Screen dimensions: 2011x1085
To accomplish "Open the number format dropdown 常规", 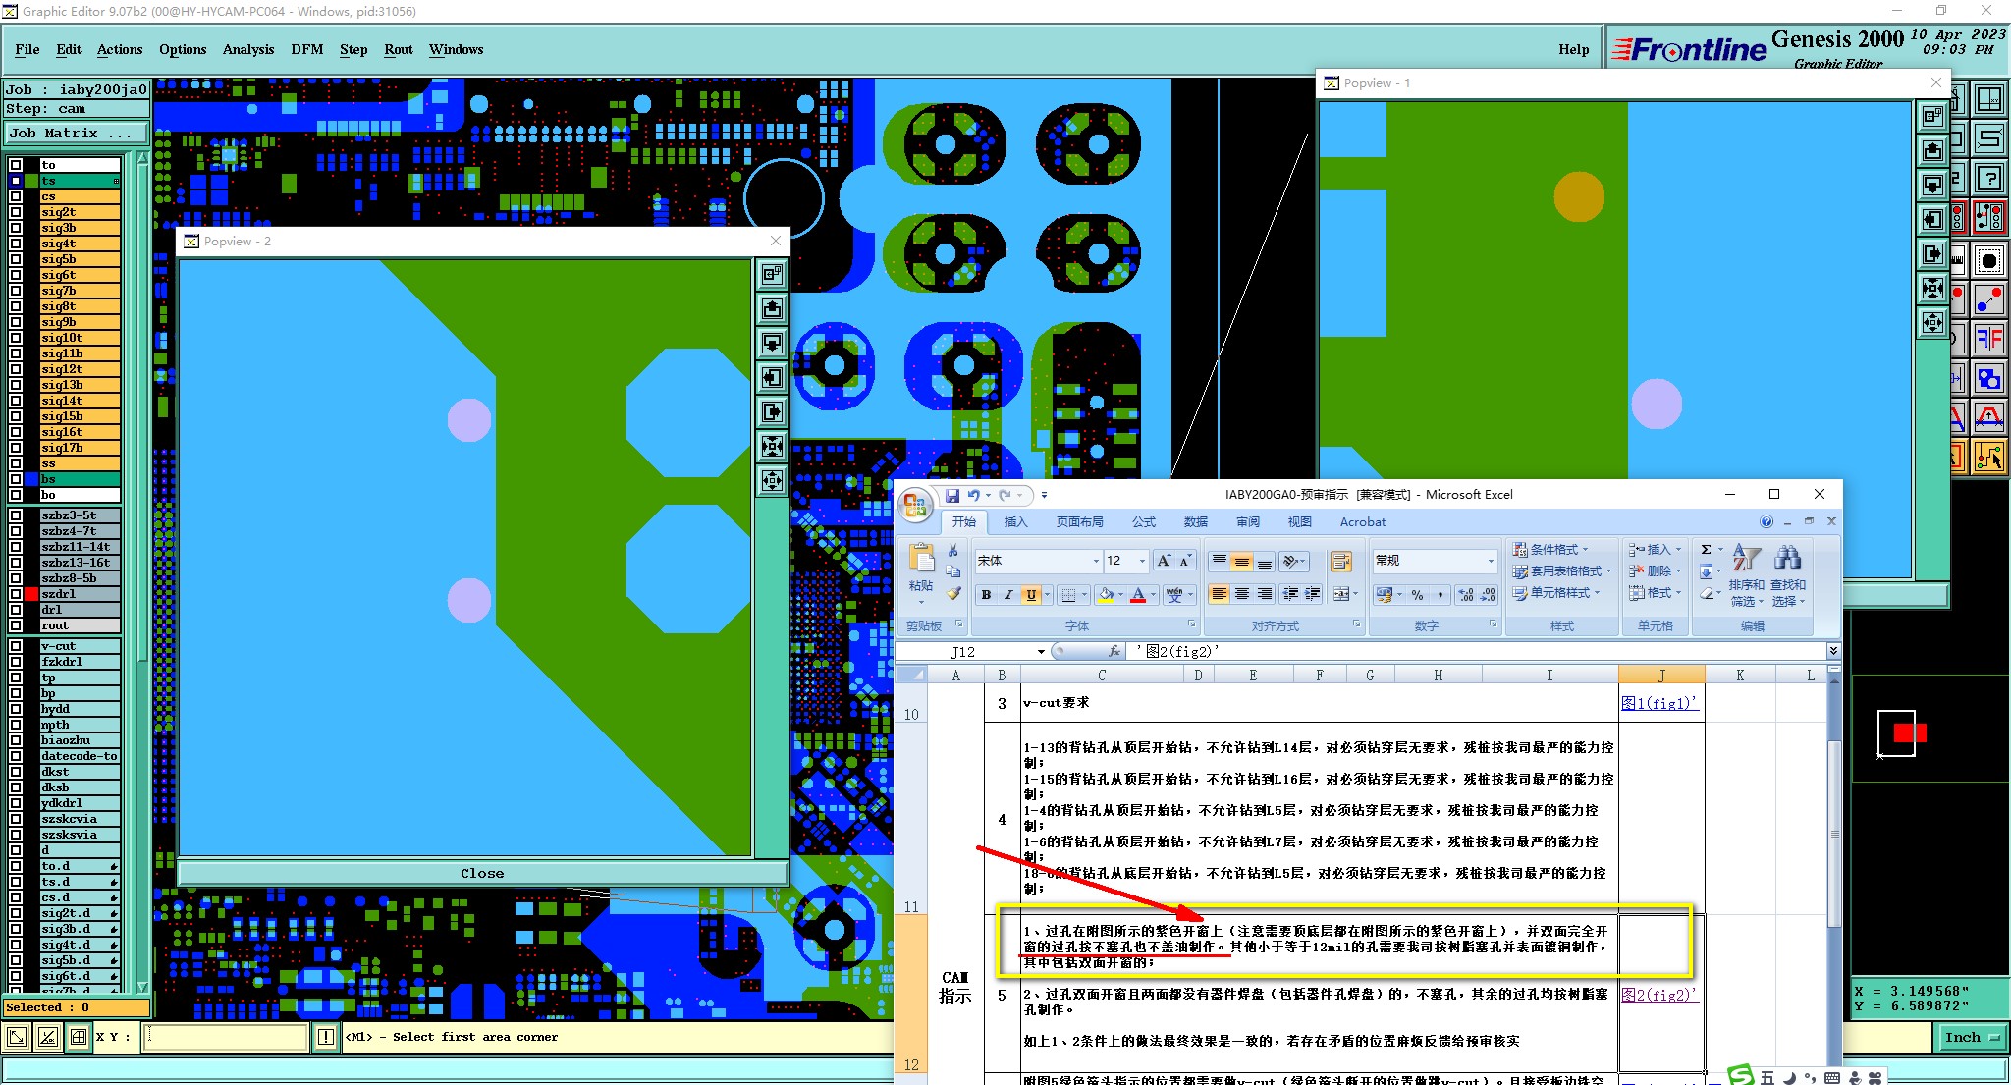I will pos(1491,562).
